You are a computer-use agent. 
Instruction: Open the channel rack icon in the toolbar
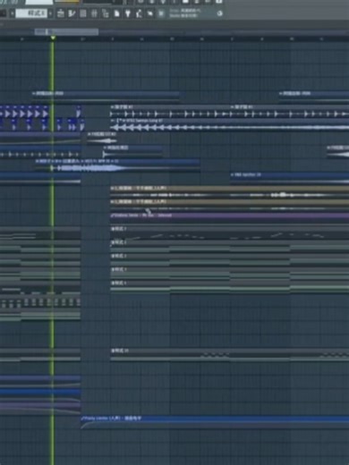[83, 13]
